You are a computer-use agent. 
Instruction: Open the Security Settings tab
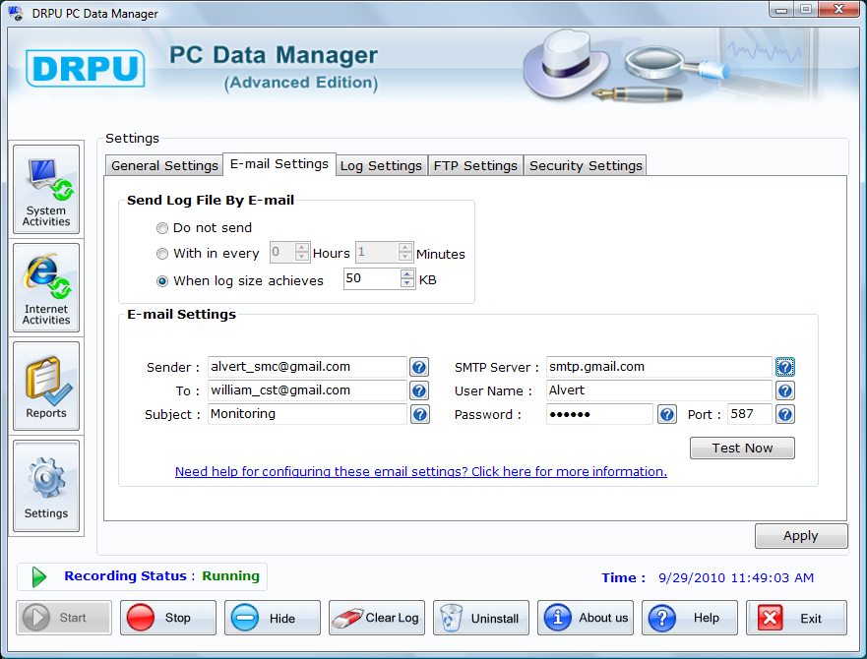(x=586, y=166)
